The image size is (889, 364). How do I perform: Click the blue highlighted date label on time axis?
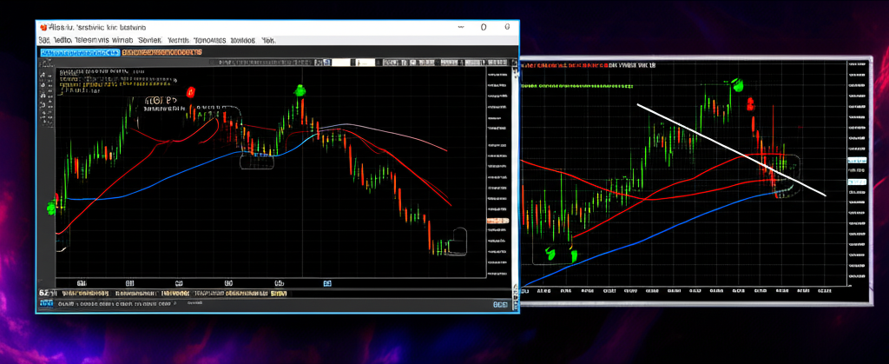pyautogui.click(x=327, y=283)
